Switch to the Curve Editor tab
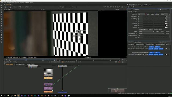 pyautogui.click(x=20, y=64)
